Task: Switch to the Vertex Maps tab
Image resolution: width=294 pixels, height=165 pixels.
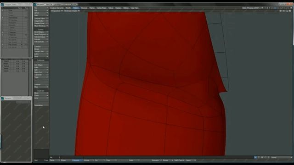Action: (x=102, y=8)
